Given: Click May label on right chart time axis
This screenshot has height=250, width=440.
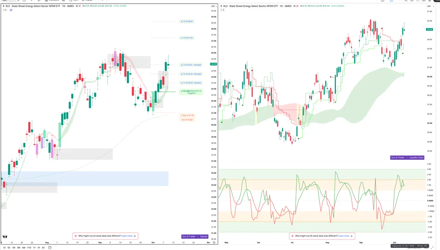Looking at the screenshot, I should [226, 243].
